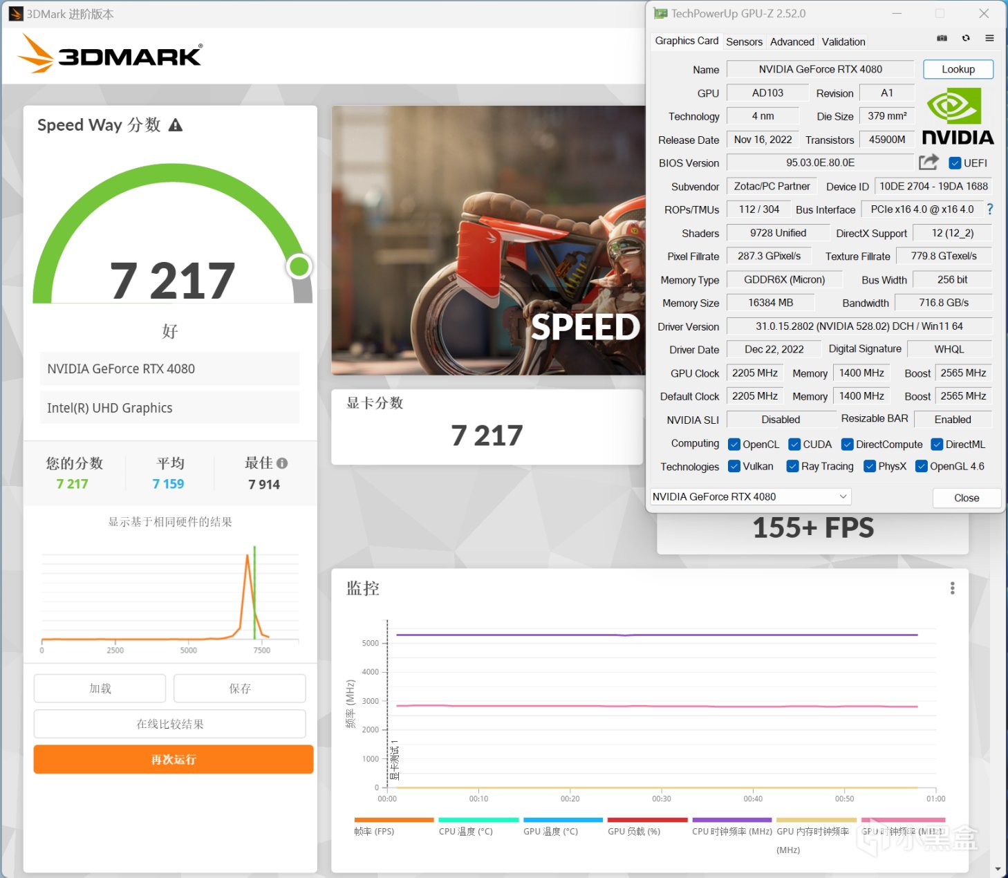Image resolution: width=1008 pixels, height=878 pixels.
Task: Click the blue GPU 温度 legend swatch
Action: (x=563, y=820)
